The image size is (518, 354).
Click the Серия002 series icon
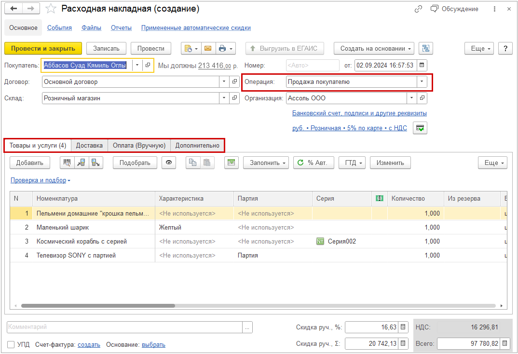click(x=320, y=242)
